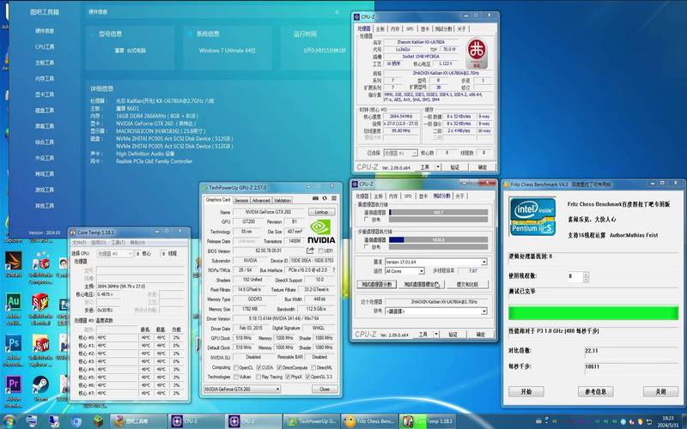Switch to the Sensors tab in GPU-Z

[x=241, y=200]
